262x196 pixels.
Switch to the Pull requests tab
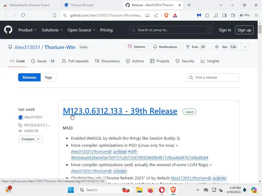tap(75, 61)
